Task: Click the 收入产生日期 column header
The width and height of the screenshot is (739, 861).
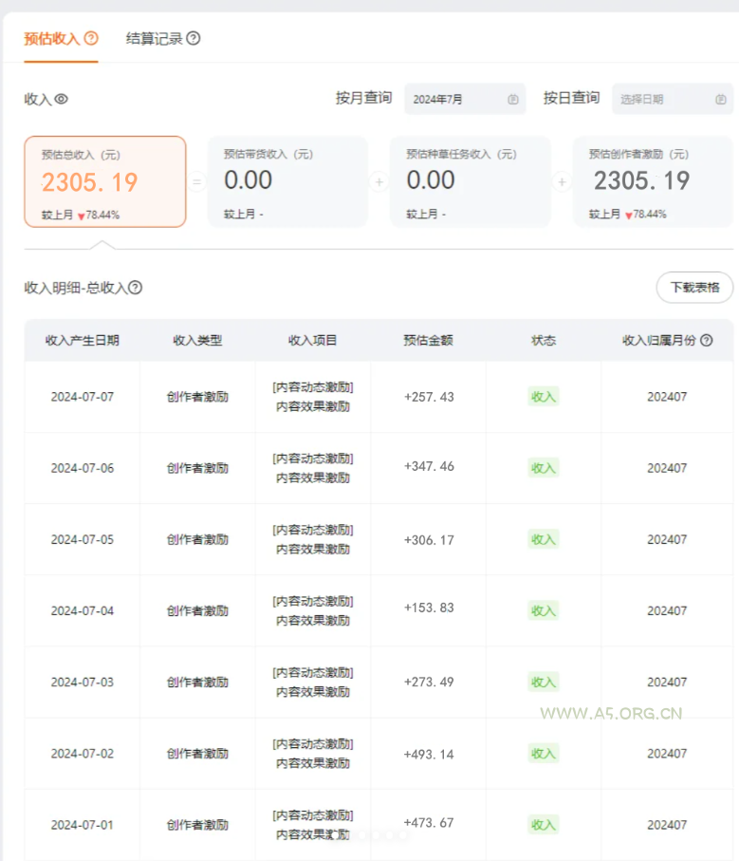Action: coord(83,340)
